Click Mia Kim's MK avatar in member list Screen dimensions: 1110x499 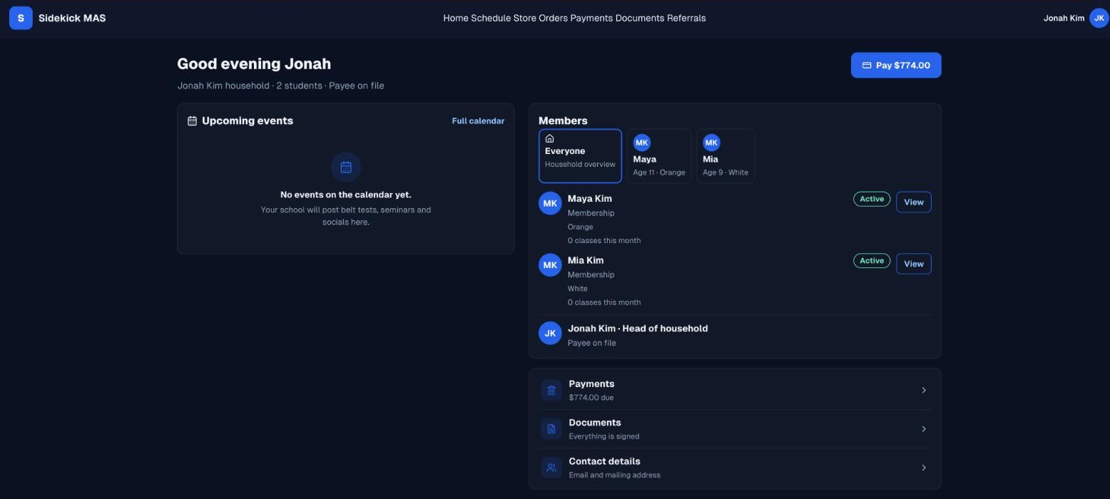pos(550,265)
